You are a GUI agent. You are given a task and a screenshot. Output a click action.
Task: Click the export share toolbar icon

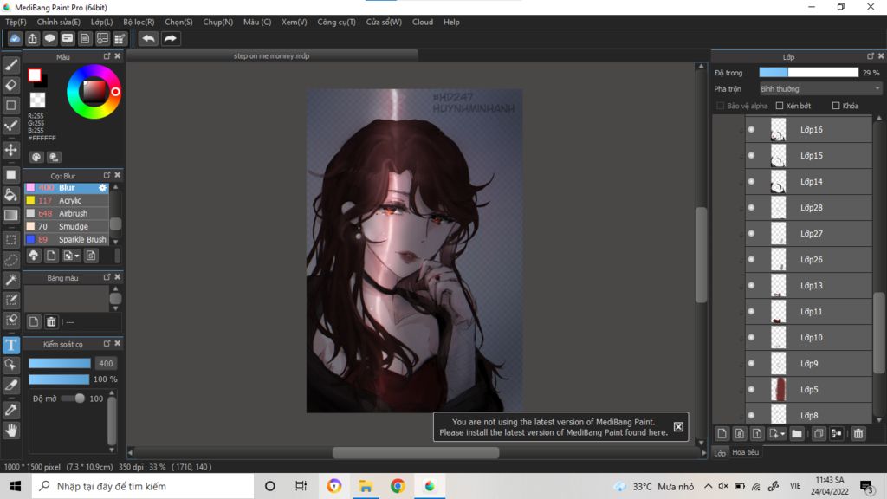[x=32, y=38]
